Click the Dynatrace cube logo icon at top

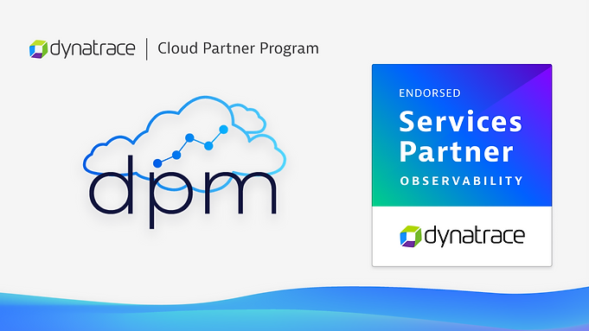tap(38, 49)
